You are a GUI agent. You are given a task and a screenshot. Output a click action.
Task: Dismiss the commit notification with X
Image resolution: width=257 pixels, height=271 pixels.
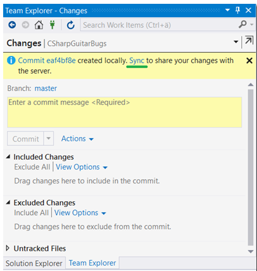249,61
